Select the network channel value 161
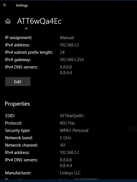Image resolution: width=137 pixels, height=182 pixels. pos(63,145)
